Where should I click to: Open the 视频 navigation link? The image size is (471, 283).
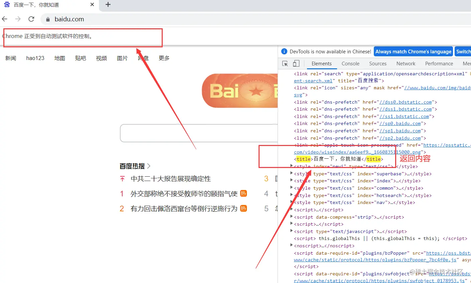click(102, 58)
